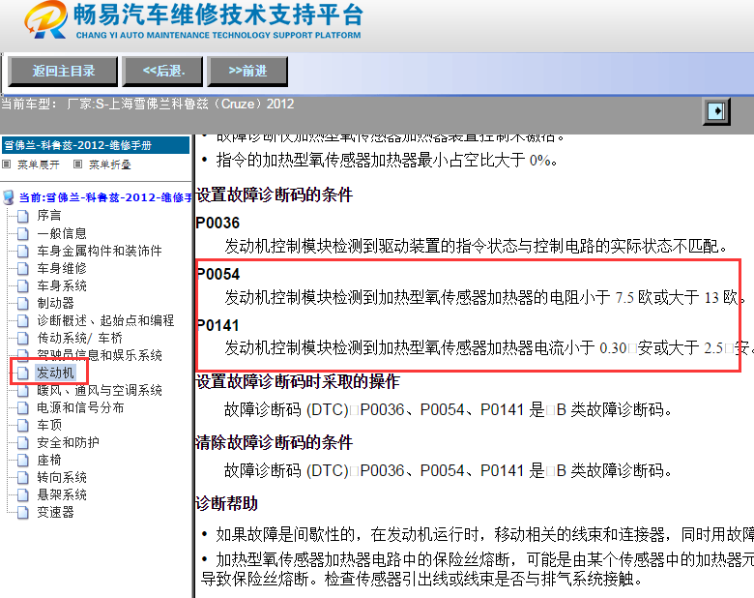Click the page icon beside 暖风、通风与空调系统

tap(22, 391)
